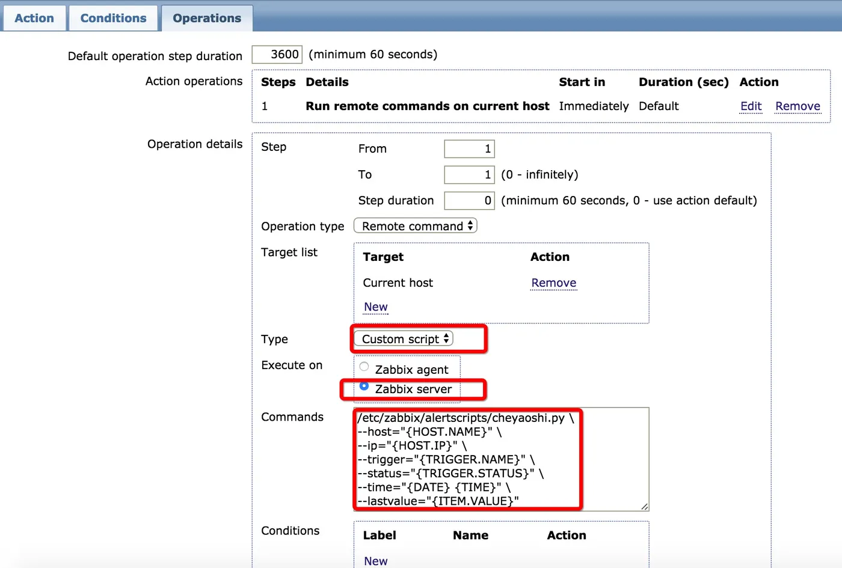The width and height of the screenshot is (842, 568).
Task: Click inside the Commands text area
Action: [501, 459]
